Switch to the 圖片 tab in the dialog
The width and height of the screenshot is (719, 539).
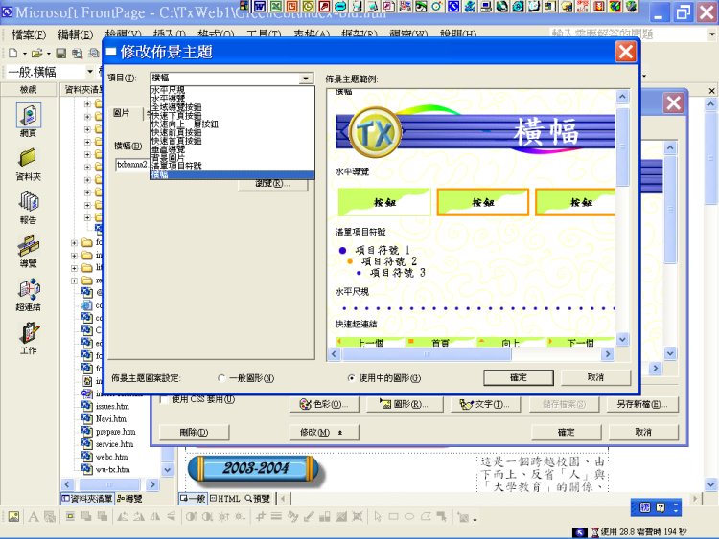click(122, 113)
